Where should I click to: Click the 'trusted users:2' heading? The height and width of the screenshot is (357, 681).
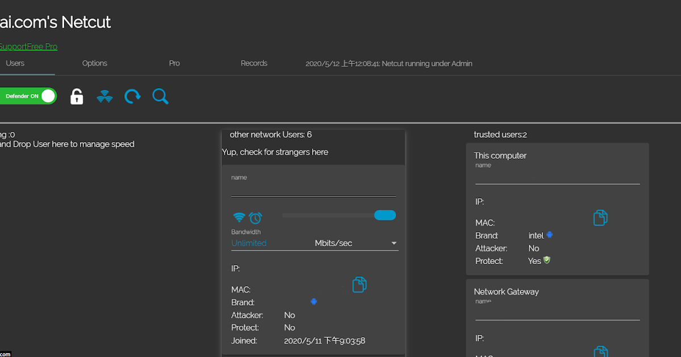501,135
